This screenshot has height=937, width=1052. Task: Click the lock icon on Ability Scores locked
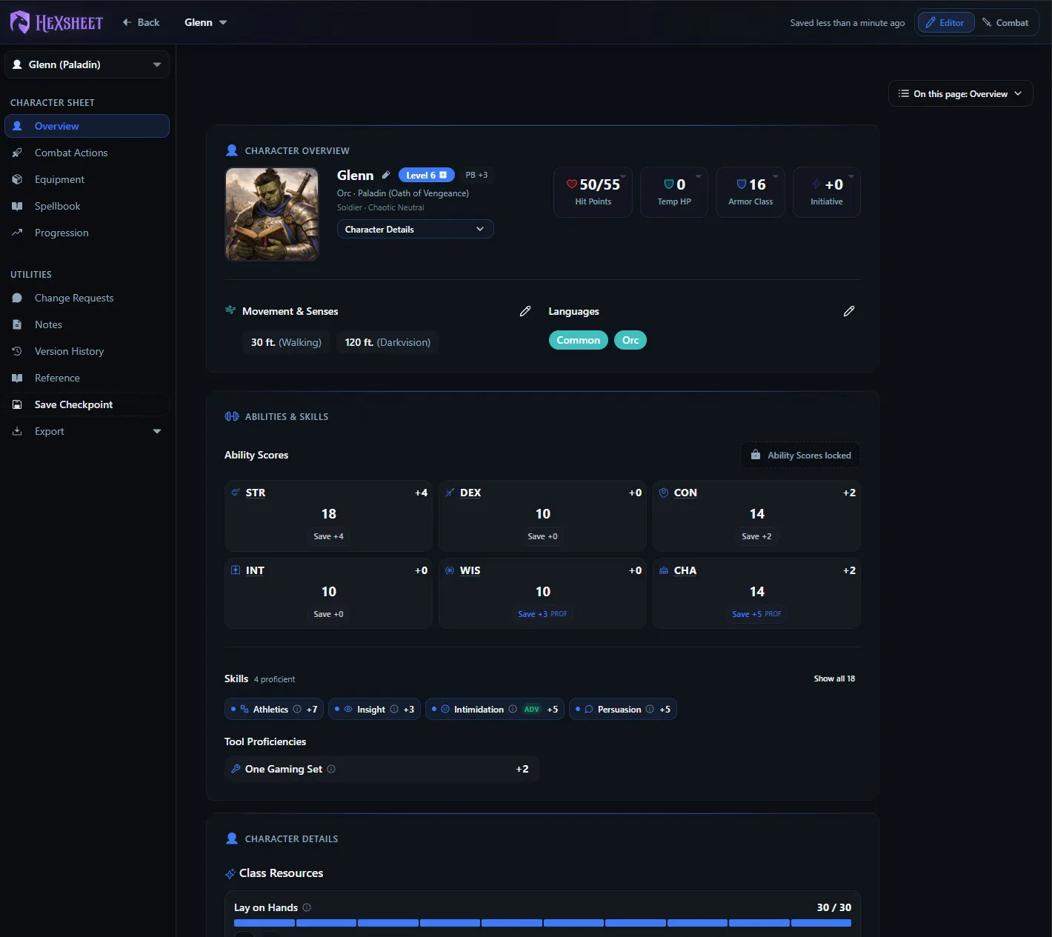point(756,455)
